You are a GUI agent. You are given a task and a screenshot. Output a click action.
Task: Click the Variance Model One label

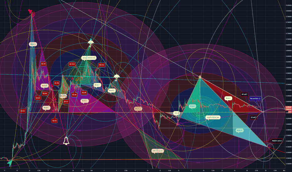89,58
